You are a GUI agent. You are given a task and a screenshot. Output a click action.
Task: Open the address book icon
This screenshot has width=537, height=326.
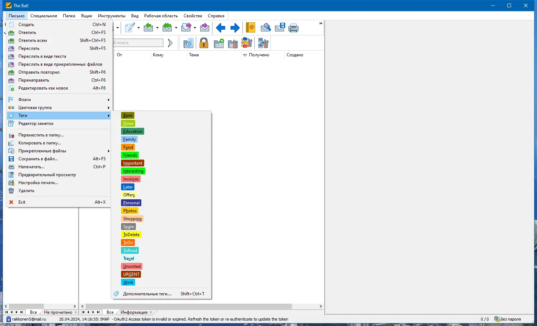click(x=250, y=27)
